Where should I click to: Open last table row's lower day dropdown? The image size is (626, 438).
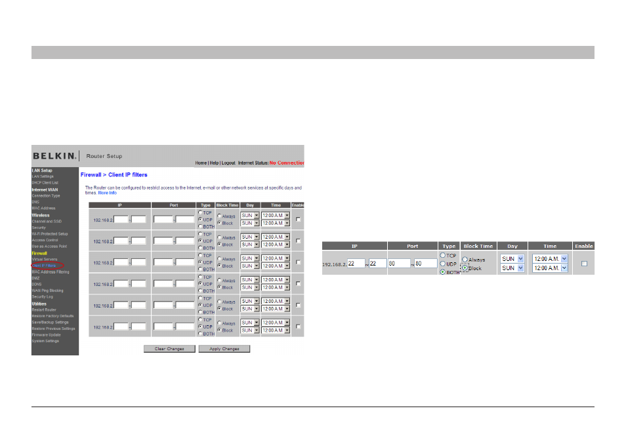point(250,330)
